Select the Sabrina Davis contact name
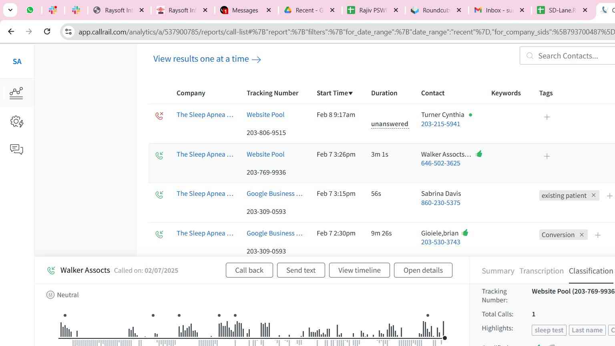Viewport: 615px width, 346px height. pyautogui.click(x=441, y=193)
